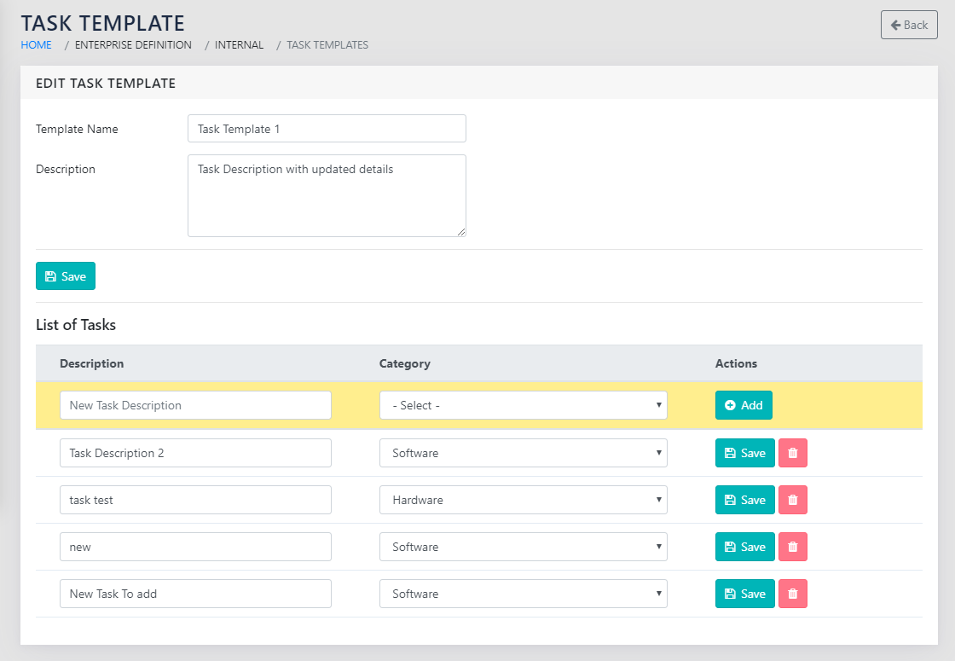Save the template details
955x661 pixels.
(66, 276)
